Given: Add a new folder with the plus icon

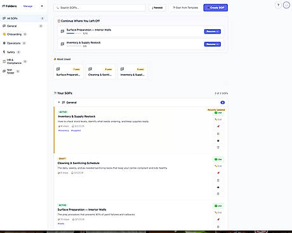Looking at the screenshot, I should (x=42, y=6).
